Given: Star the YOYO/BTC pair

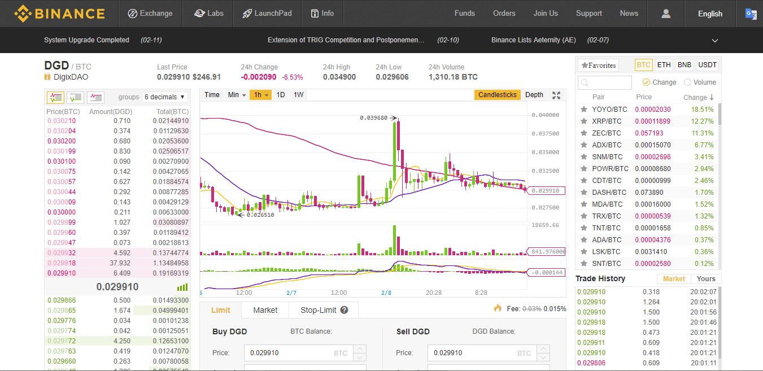Looking at the screenshot, I should (584, 110).
